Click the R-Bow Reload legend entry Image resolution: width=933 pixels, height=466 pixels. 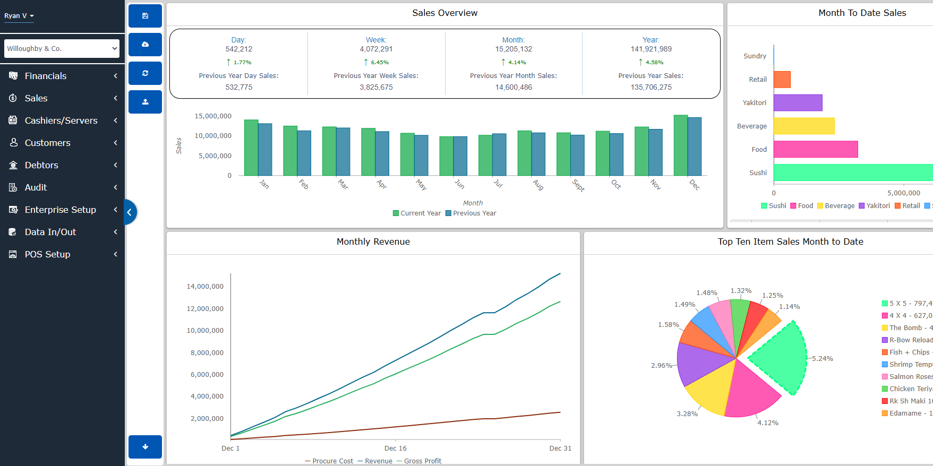click(908, 340)
